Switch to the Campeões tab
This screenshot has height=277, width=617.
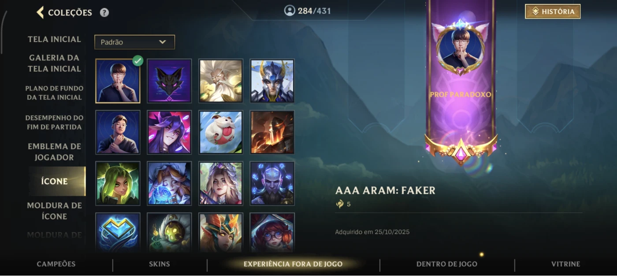56,264
